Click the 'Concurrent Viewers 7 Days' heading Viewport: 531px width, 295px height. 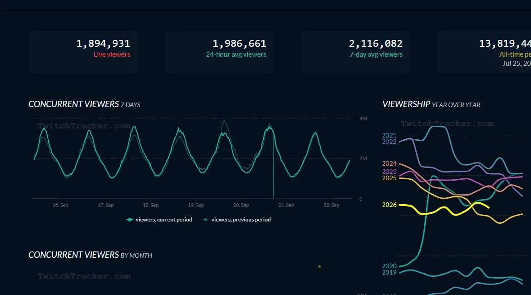(x=84, y=104)
